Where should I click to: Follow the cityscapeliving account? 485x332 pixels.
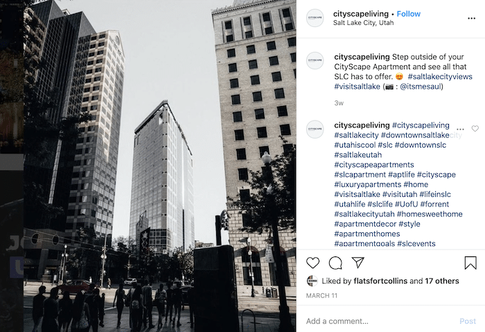coord(408,14)
